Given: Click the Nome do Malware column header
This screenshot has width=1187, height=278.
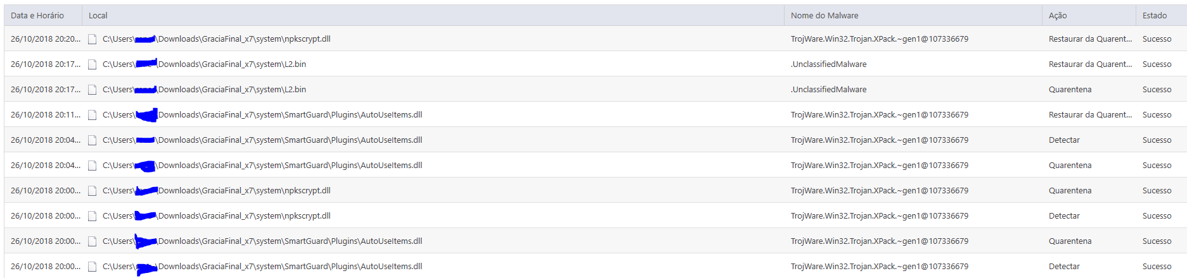Looking at the screenshot, I should tap(824, 15).
